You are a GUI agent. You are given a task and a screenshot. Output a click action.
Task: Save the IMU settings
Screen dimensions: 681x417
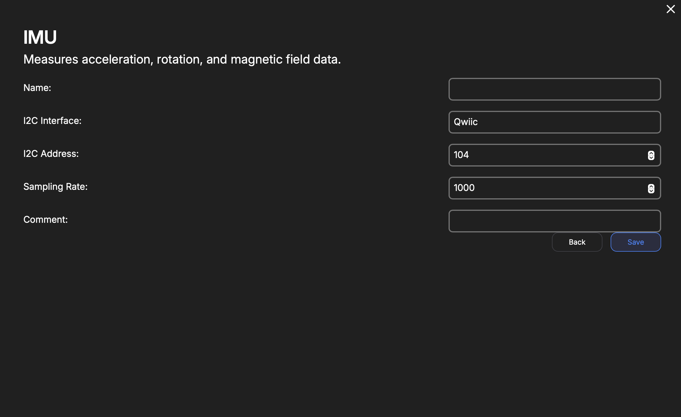[635, 242]
